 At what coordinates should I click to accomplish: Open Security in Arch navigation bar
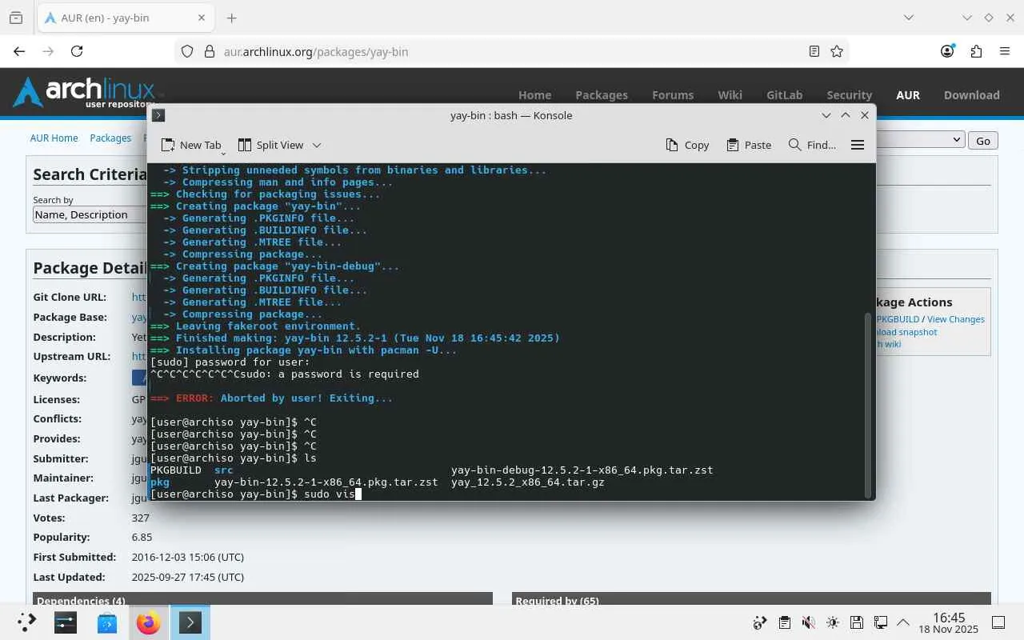click(849, 94)
